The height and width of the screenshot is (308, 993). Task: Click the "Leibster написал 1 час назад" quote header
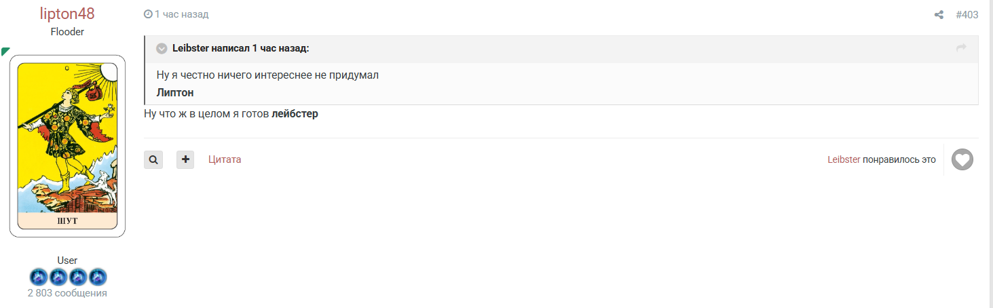point(241,48)
